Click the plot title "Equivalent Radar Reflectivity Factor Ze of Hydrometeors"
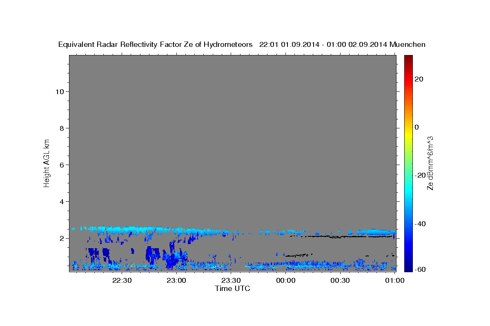The image size is (490, 326). [x=156, y=44]
